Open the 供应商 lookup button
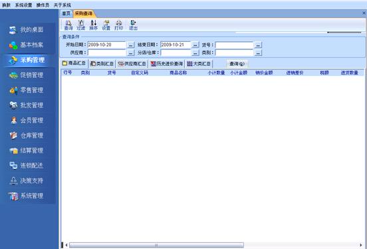This screenshot has width=367, height=249. 130,53
